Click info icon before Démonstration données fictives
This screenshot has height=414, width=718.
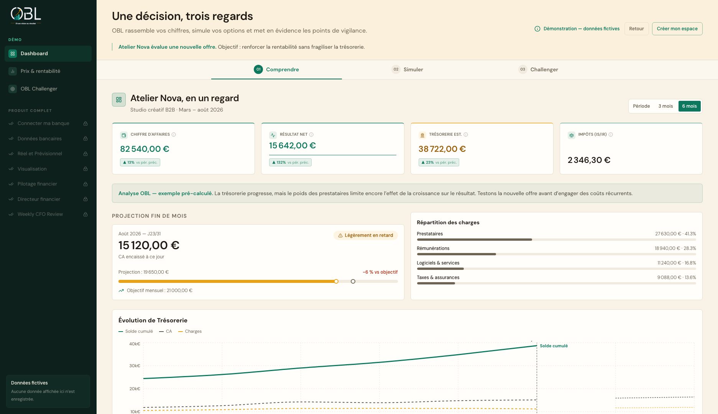[537, 29]
